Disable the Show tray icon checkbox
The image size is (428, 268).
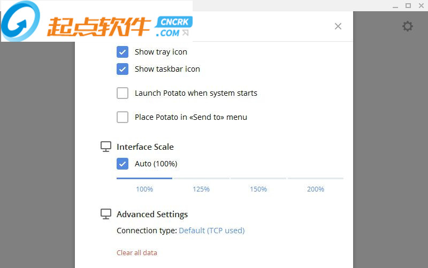pos(123,52)
